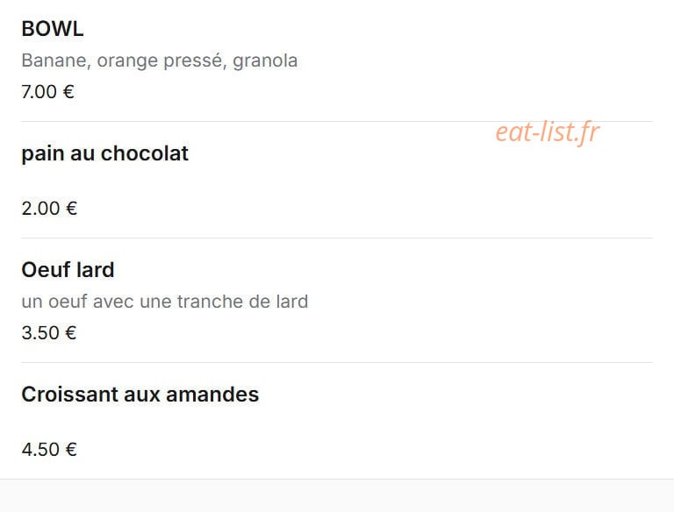
Task: Click the word lard in description text
Action: 292,302
